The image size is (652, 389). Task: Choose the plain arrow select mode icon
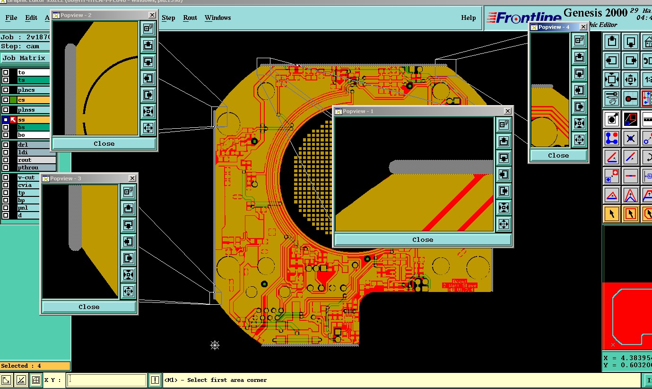(612, 213)
